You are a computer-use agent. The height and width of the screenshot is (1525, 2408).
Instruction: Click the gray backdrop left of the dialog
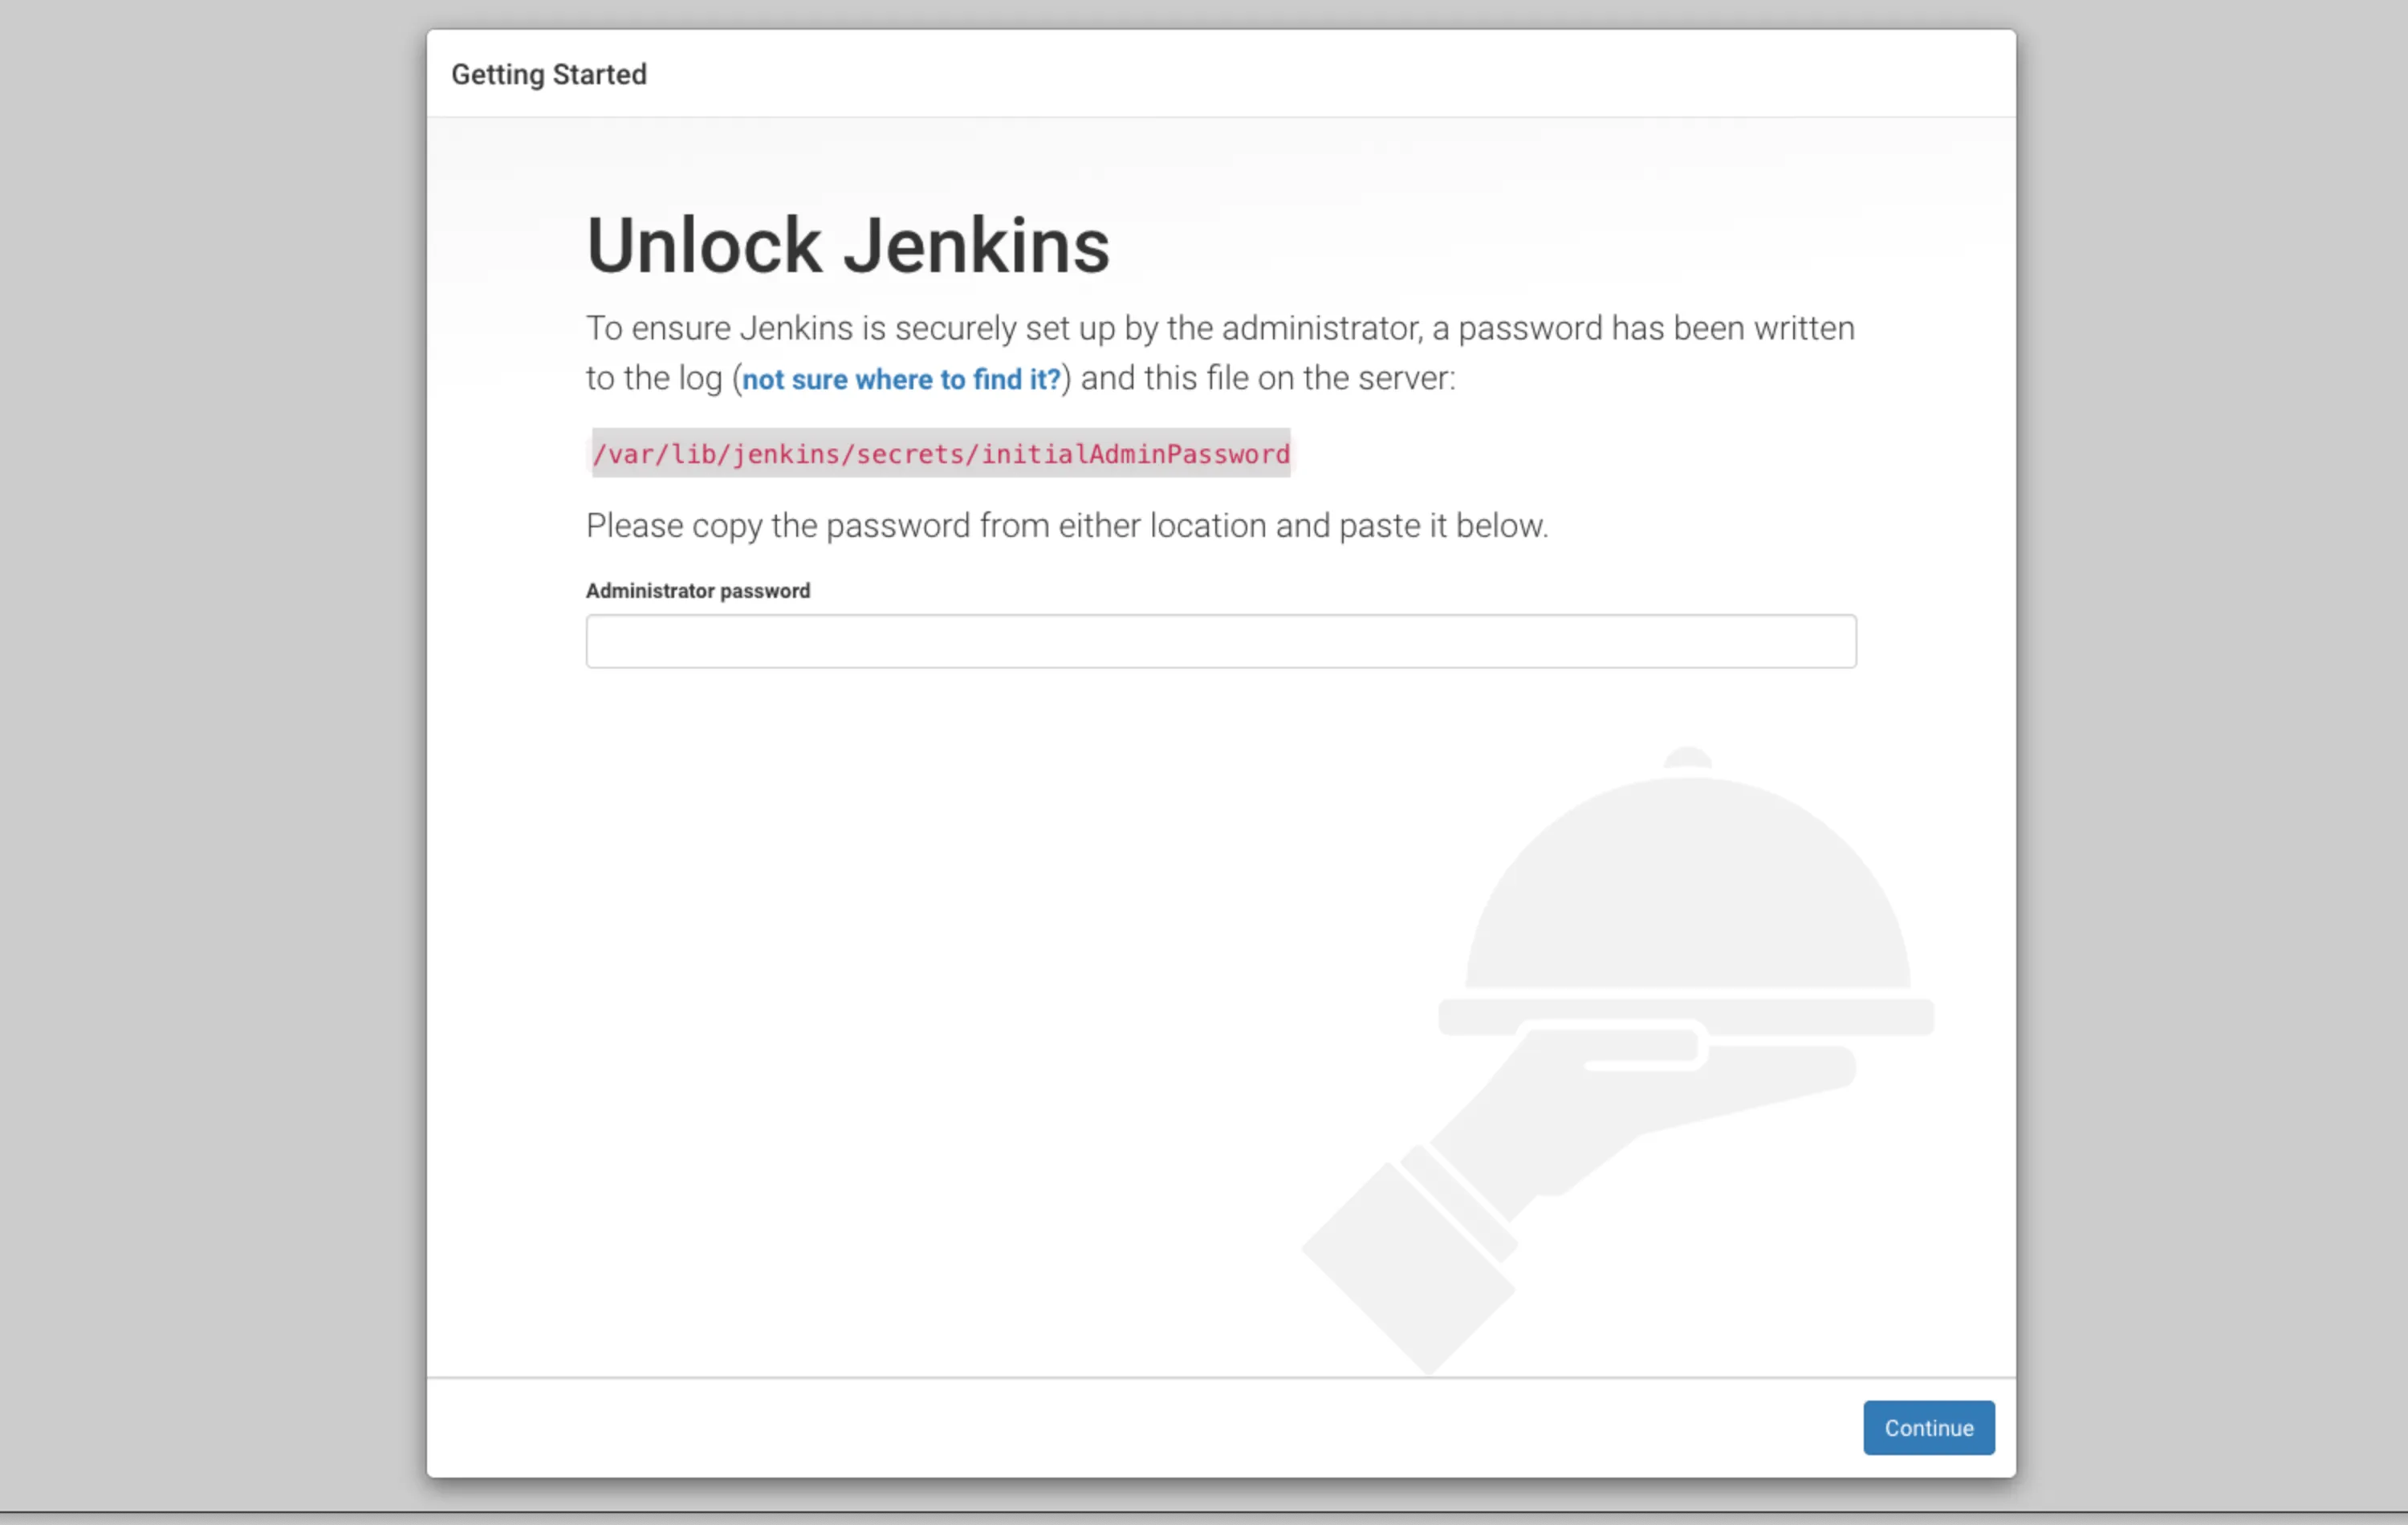tap(210, 760)
